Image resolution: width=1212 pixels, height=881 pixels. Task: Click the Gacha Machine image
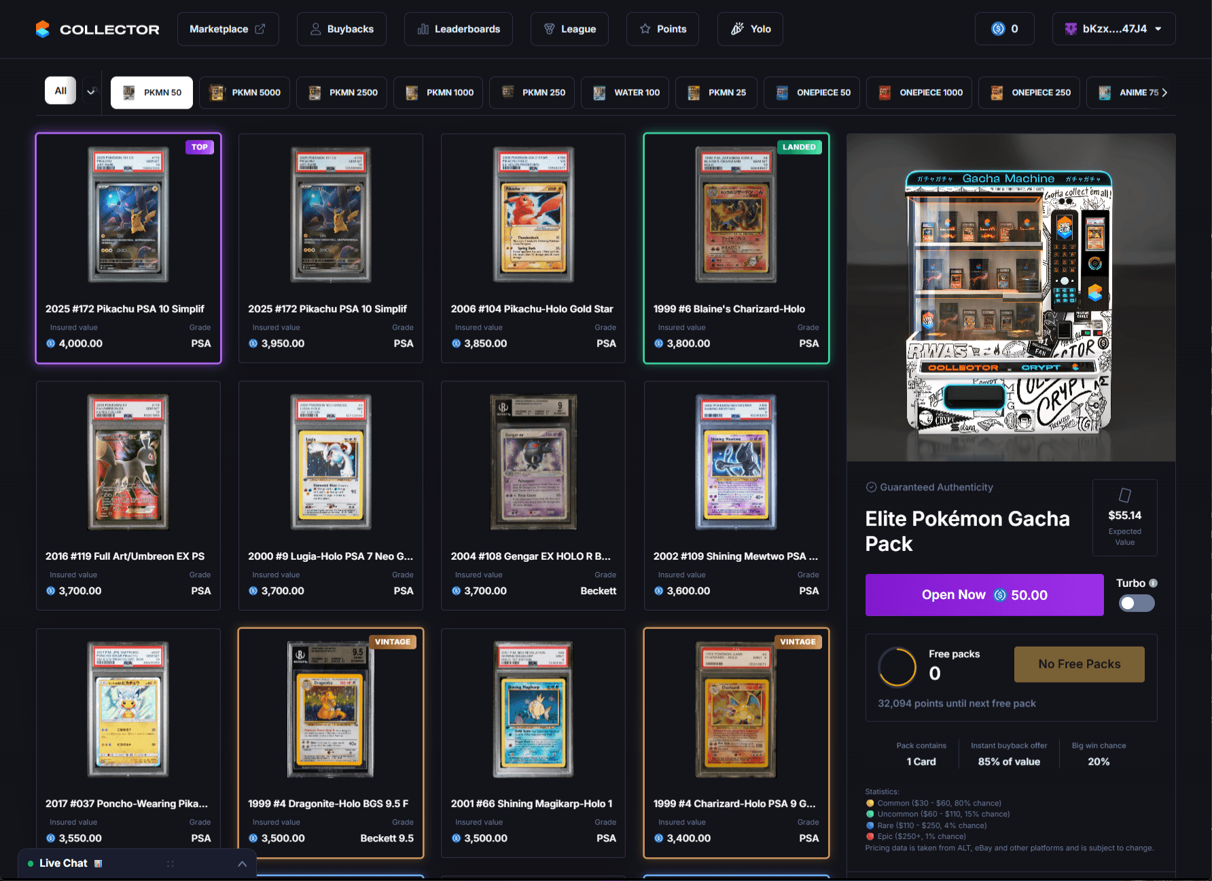[x=1011, y=297]
